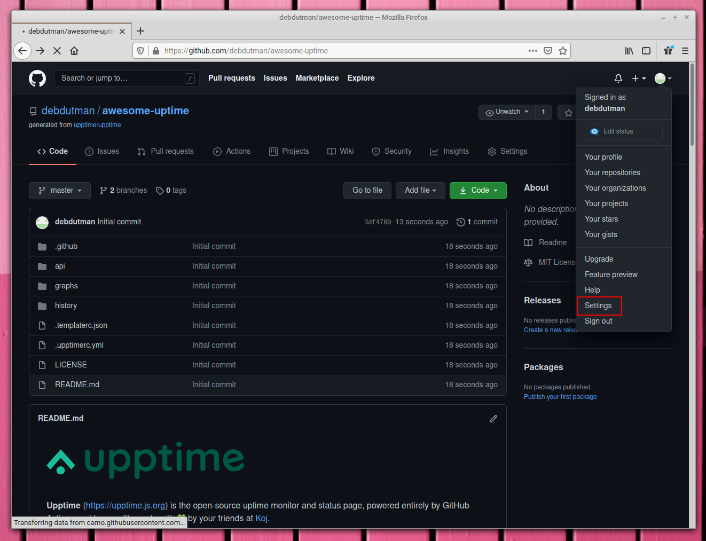Click the Edit status smiley icon
This screenshot has width=706, height=541.
pyautogui.click(x=594, y=131)
